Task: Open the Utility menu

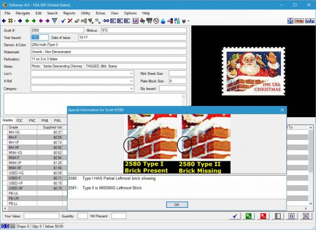Action: coord(86,12)
